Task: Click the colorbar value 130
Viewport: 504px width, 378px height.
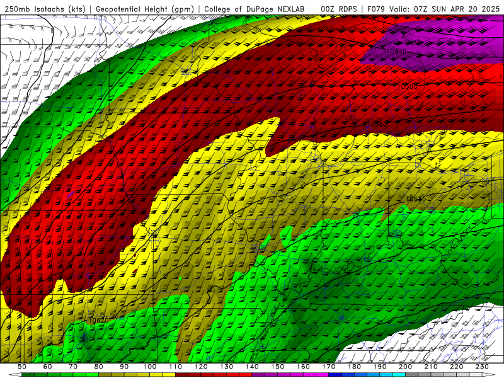Action: click(226, 367)
